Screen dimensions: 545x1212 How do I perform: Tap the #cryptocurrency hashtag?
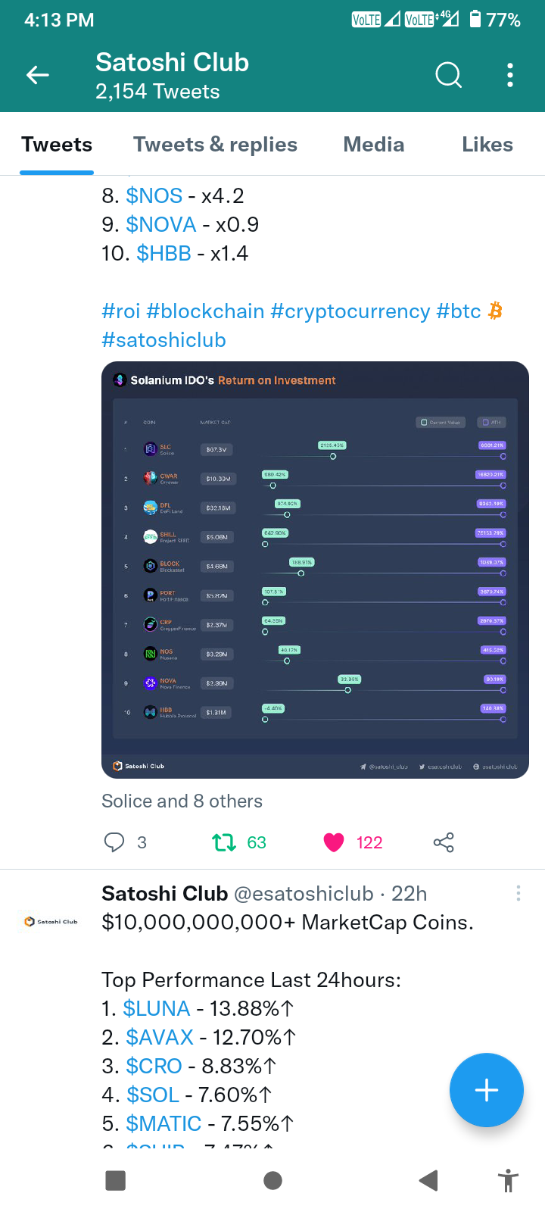(350, 311)
